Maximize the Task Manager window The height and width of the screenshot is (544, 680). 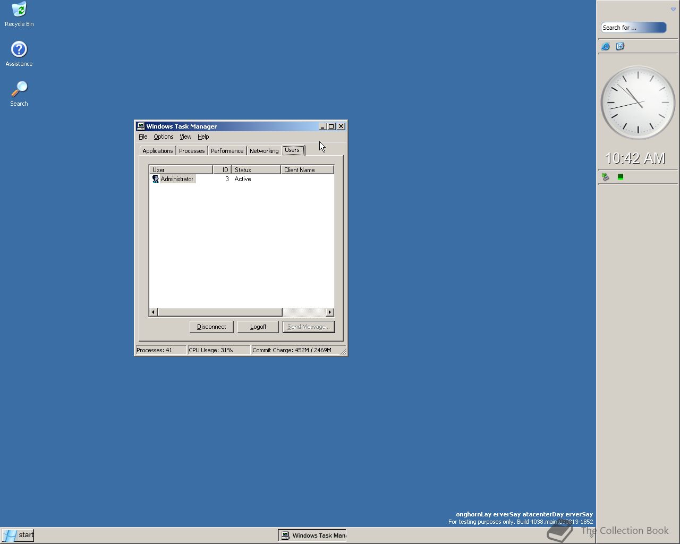[x=331, y=126]
